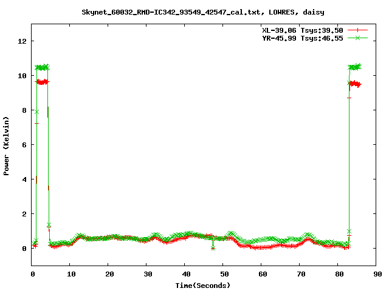
Task: Click the 2 tick label on y-axis
Action: (25, 214)
